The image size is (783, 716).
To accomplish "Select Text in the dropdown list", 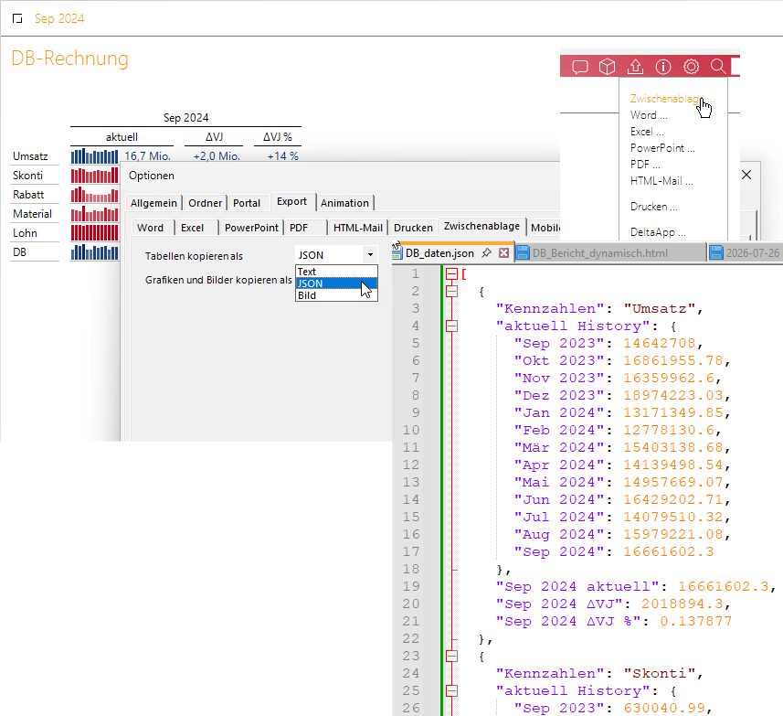I will tap(336, 272).
